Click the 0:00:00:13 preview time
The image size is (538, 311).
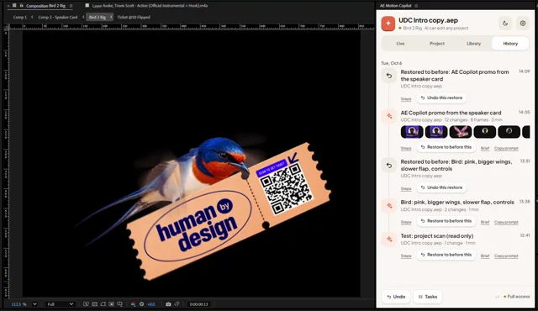tap(198, 304)
